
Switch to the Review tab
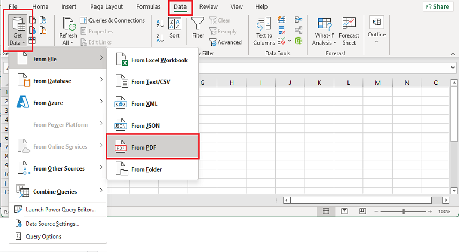coord(209,6)
